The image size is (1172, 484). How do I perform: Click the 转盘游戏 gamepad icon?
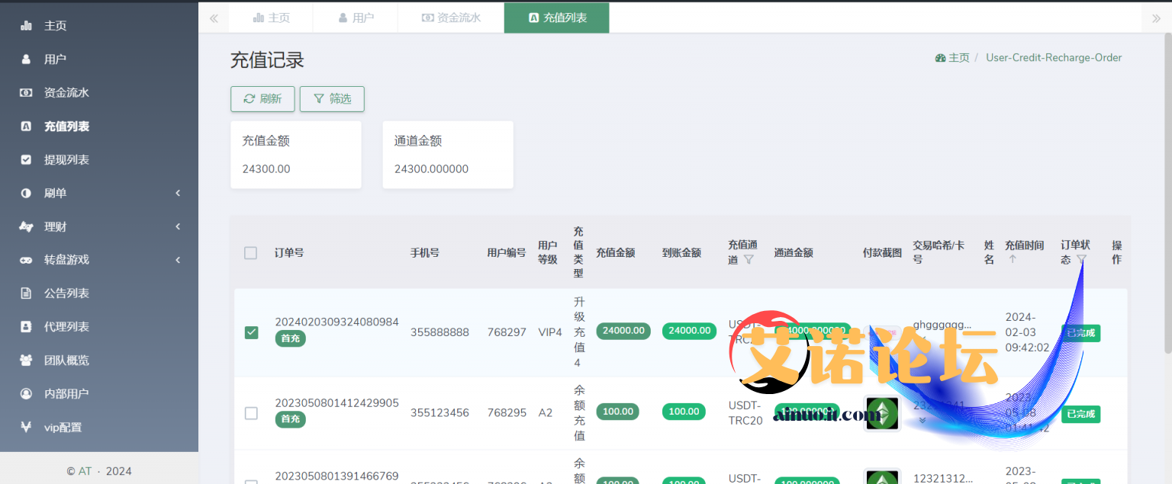[26, 260]
